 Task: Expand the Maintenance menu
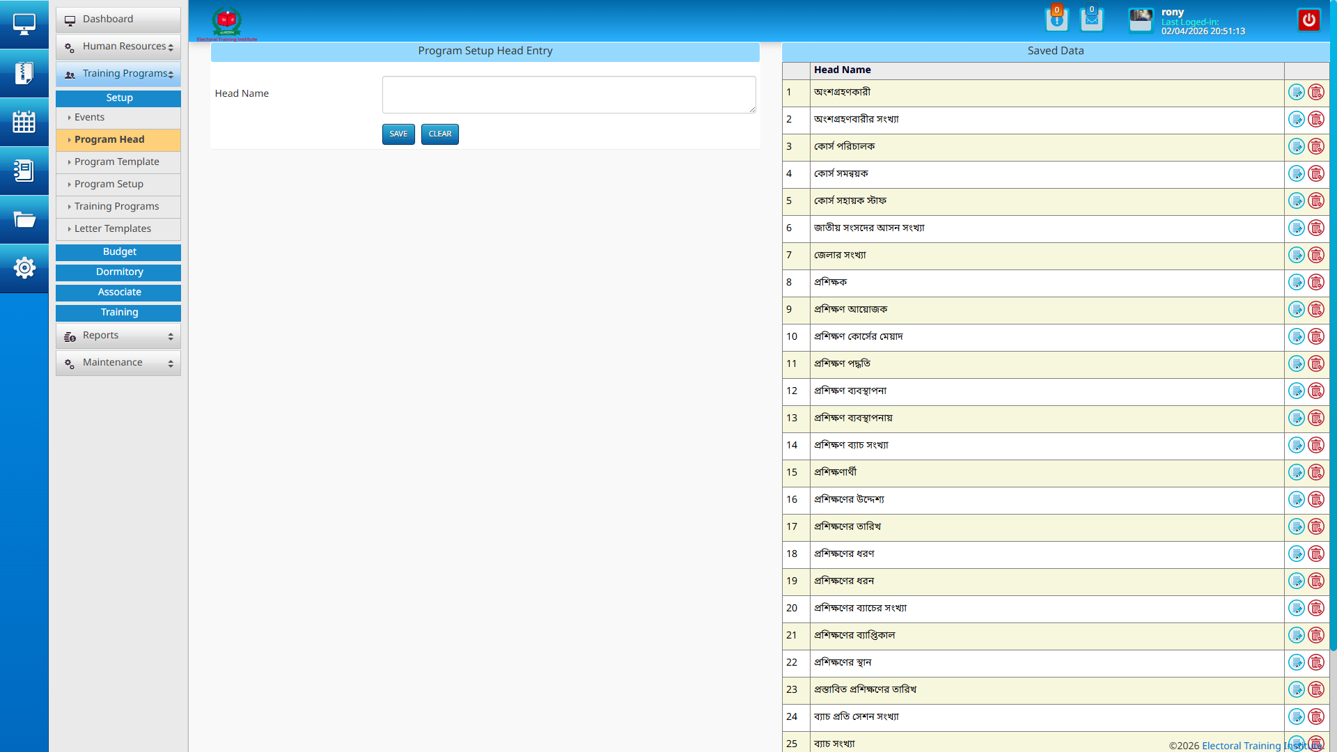coord(118,363)
